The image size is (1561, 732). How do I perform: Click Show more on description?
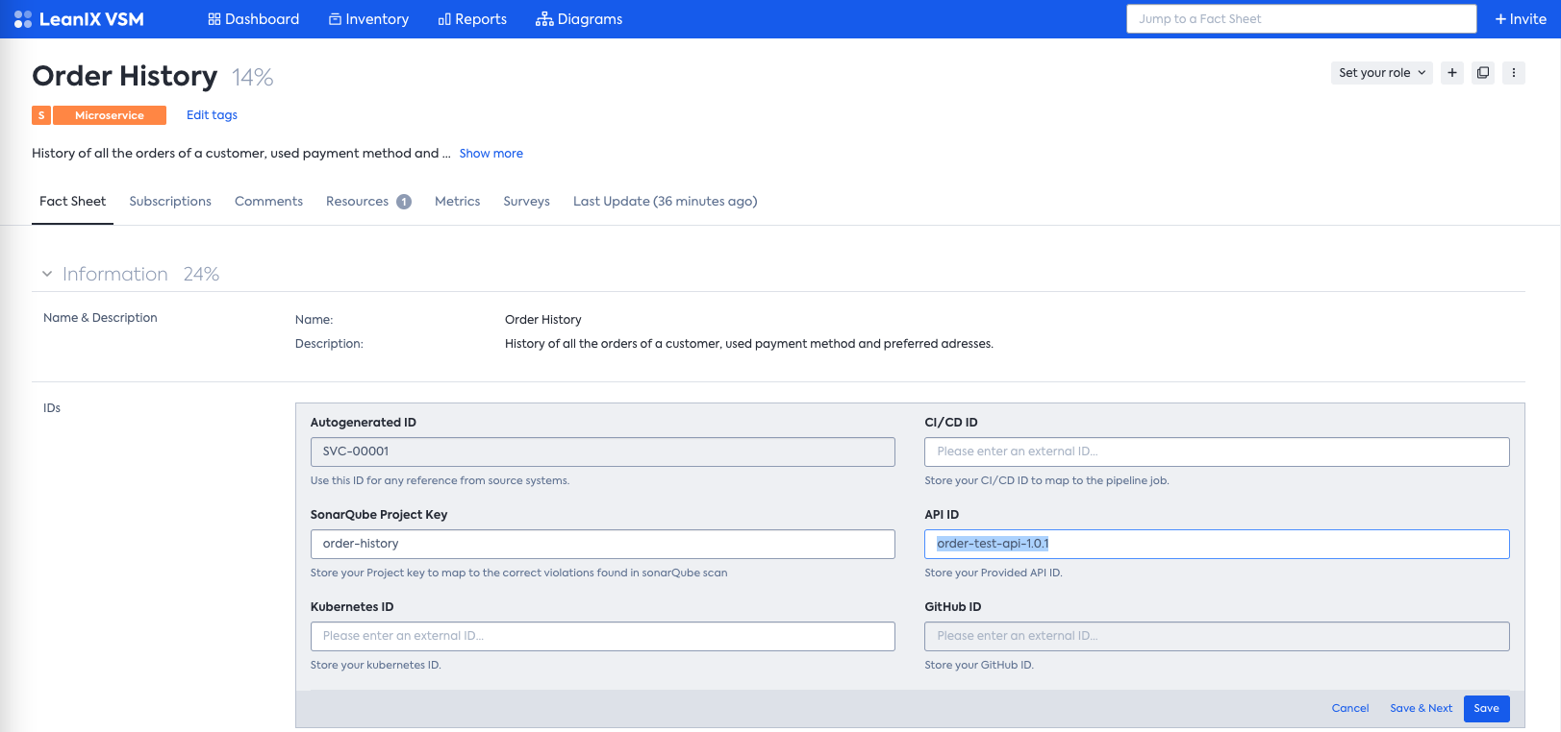[x=491, y=154]
